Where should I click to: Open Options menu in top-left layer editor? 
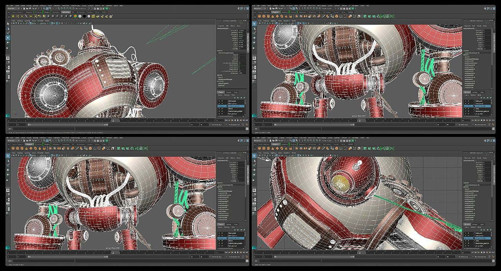click(227, 95)
